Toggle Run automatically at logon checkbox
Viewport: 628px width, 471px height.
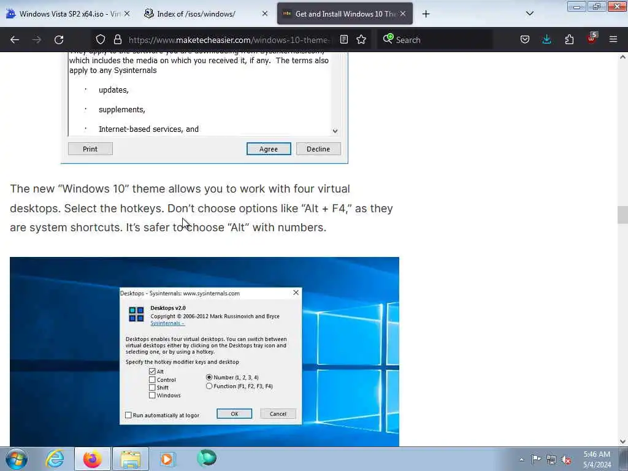(128, 415)
